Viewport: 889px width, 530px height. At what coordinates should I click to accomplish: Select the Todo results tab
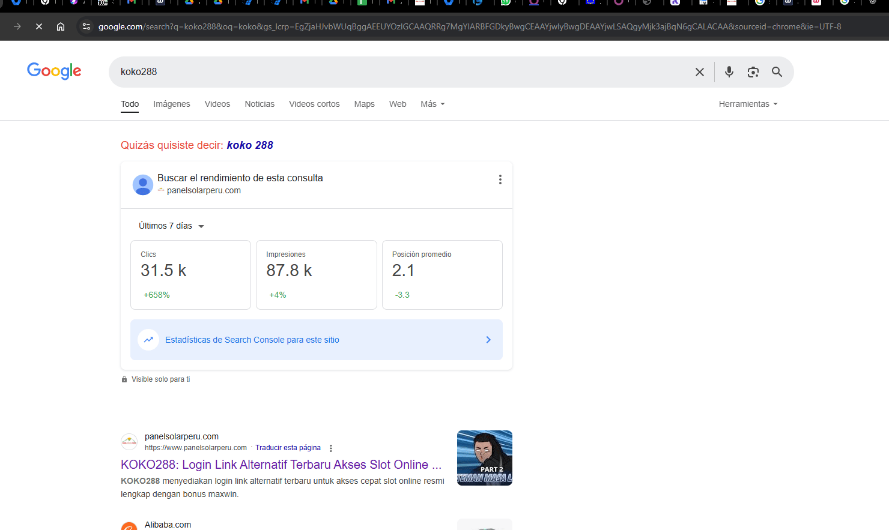point(130,104)
